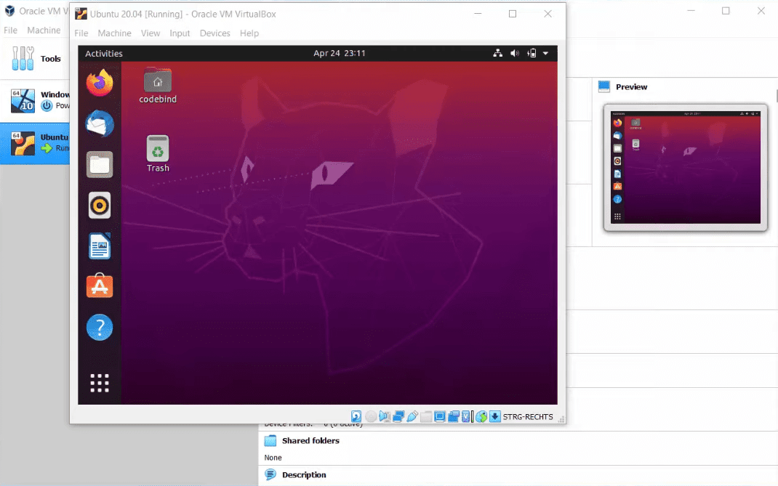Open Tools in VirtualBox Manager
Viewport: 778px width, 486px height.
coord(35,59)
